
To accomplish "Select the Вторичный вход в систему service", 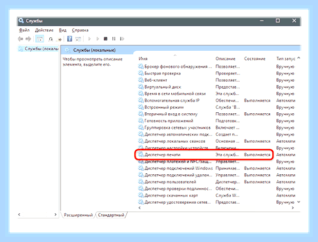I will [x=171, y=114].
